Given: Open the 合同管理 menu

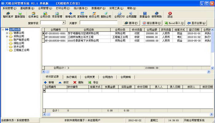Looking at the screenshot, I should [45, 8].
